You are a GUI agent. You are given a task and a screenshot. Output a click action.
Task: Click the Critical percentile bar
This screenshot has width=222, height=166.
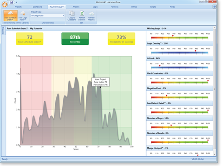[180, 68]
